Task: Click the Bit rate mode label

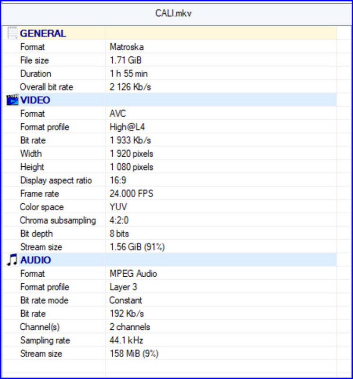Action: 45,300
